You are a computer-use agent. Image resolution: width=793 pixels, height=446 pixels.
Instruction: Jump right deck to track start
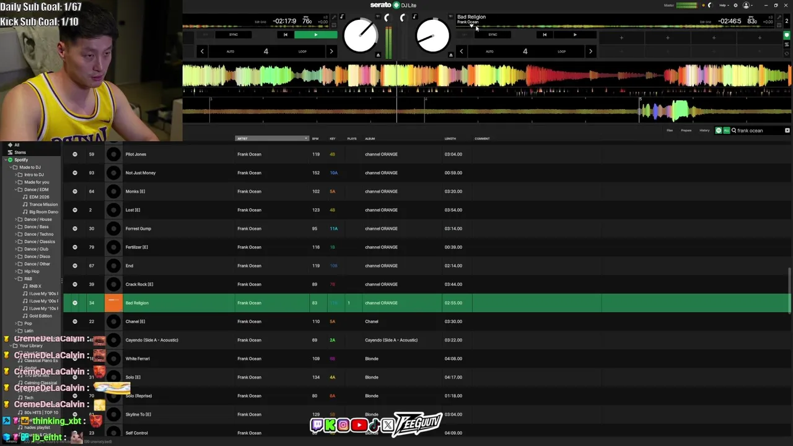(545, 35)
